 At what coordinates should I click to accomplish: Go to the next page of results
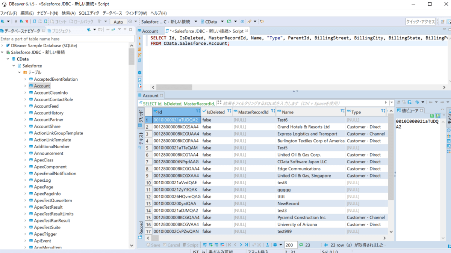pos(241,245)
